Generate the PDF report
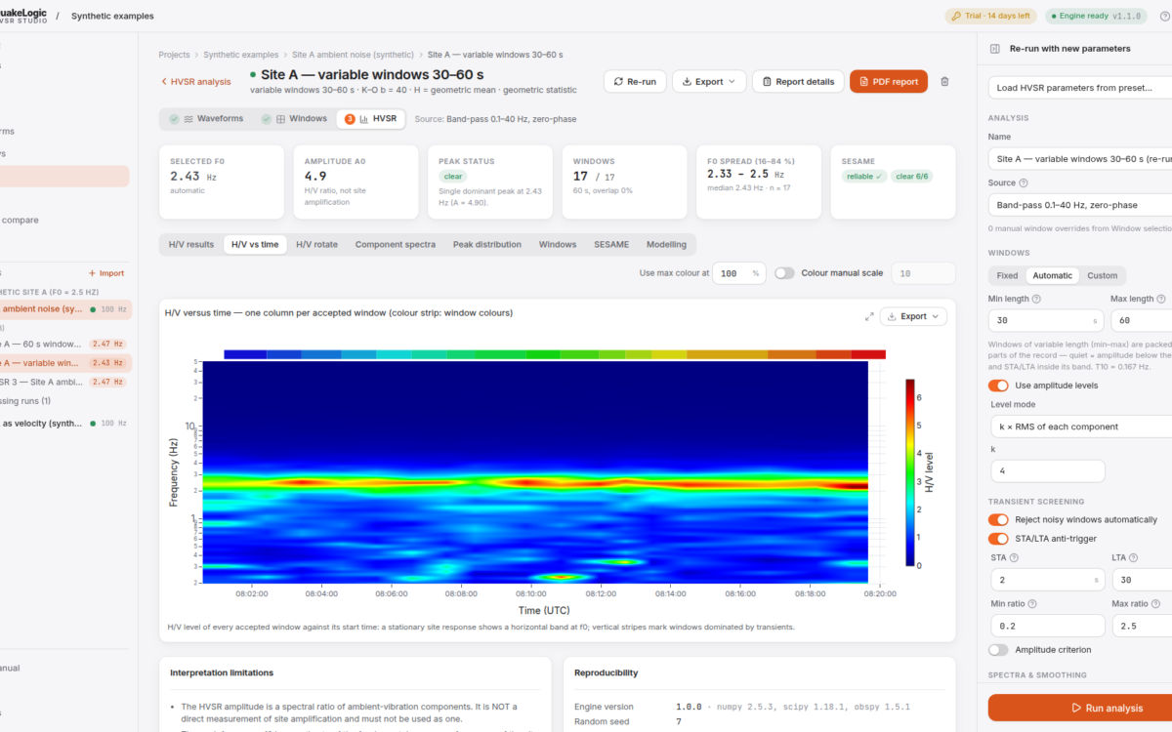1172x732 pixels. pyautogui.click(x=889, y=82)
